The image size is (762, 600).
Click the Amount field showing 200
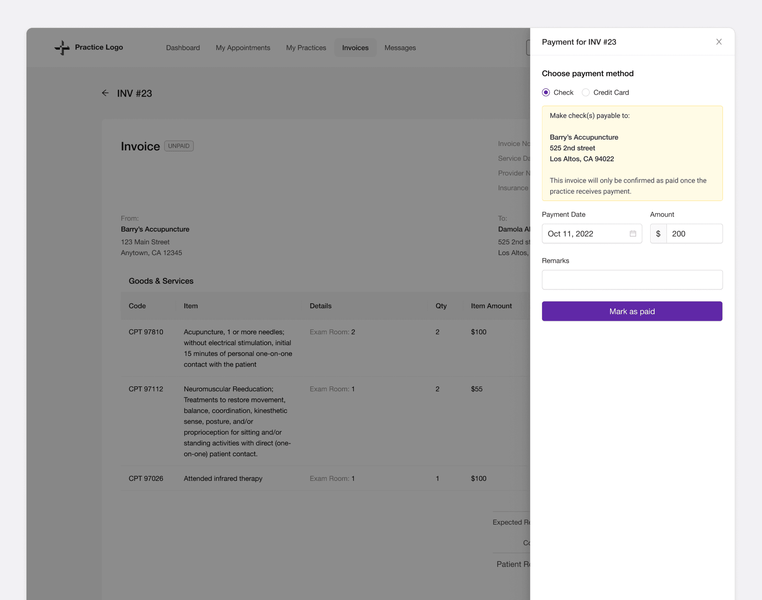[694, 233]
